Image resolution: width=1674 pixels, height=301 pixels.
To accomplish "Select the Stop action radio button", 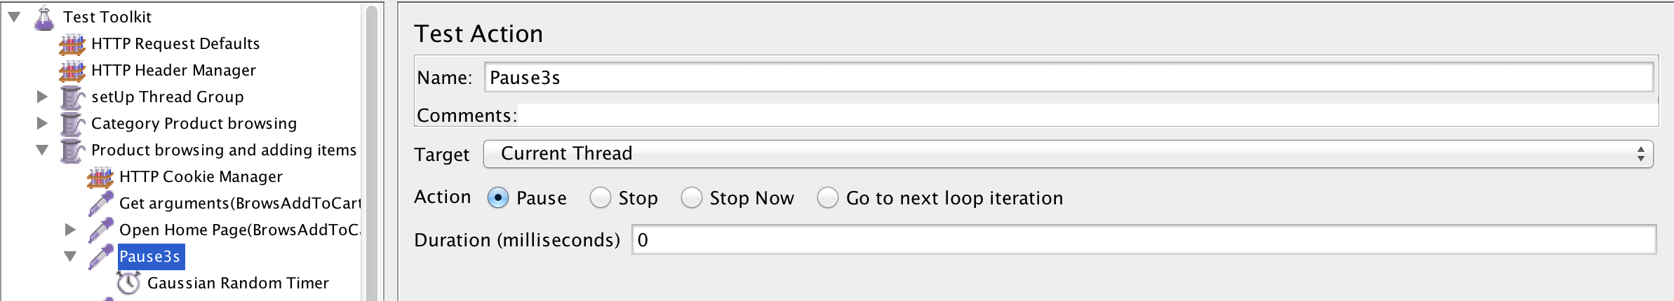I will tap(601, 198).
